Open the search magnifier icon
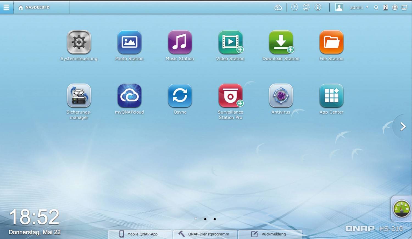The width and height of the screenshot is (412, 239). [x=376, y=8]
